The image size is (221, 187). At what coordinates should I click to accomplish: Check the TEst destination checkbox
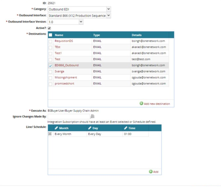point(50,47)
